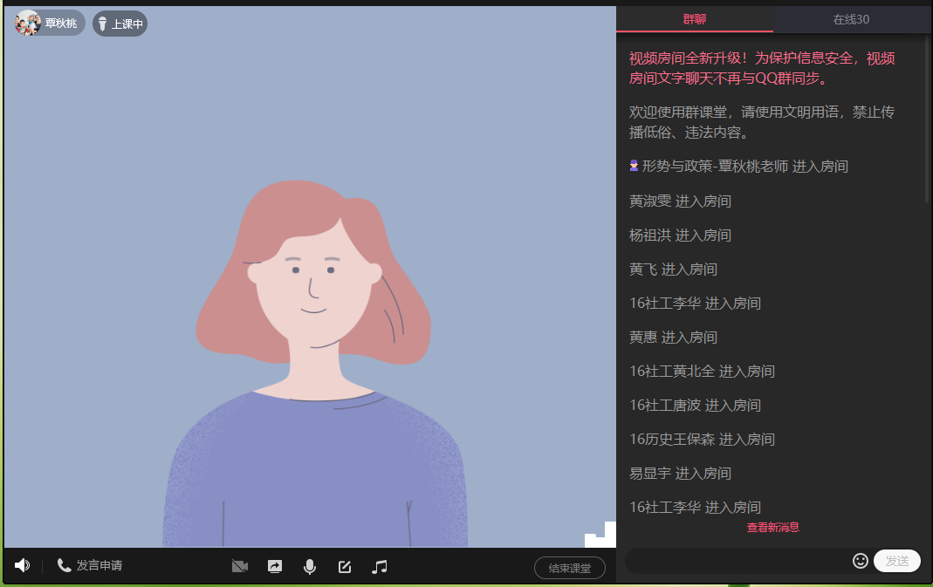933x587 pixels.
Task: Click the teacher icon beside 形势与政策
Action: click(635, 166)
